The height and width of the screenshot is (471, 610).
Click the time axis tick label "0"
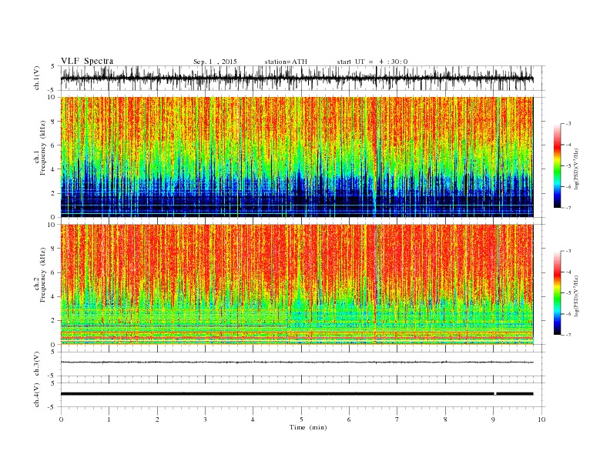61,419
